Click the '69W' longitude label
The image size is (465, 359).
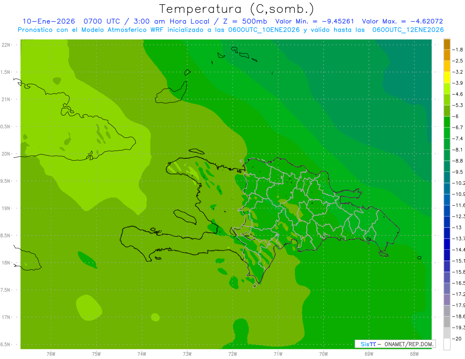[369, 354]
